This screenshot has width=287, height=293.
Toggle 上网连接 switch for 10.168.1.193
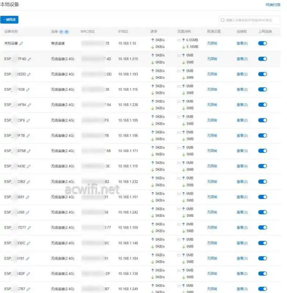point(262,74)
